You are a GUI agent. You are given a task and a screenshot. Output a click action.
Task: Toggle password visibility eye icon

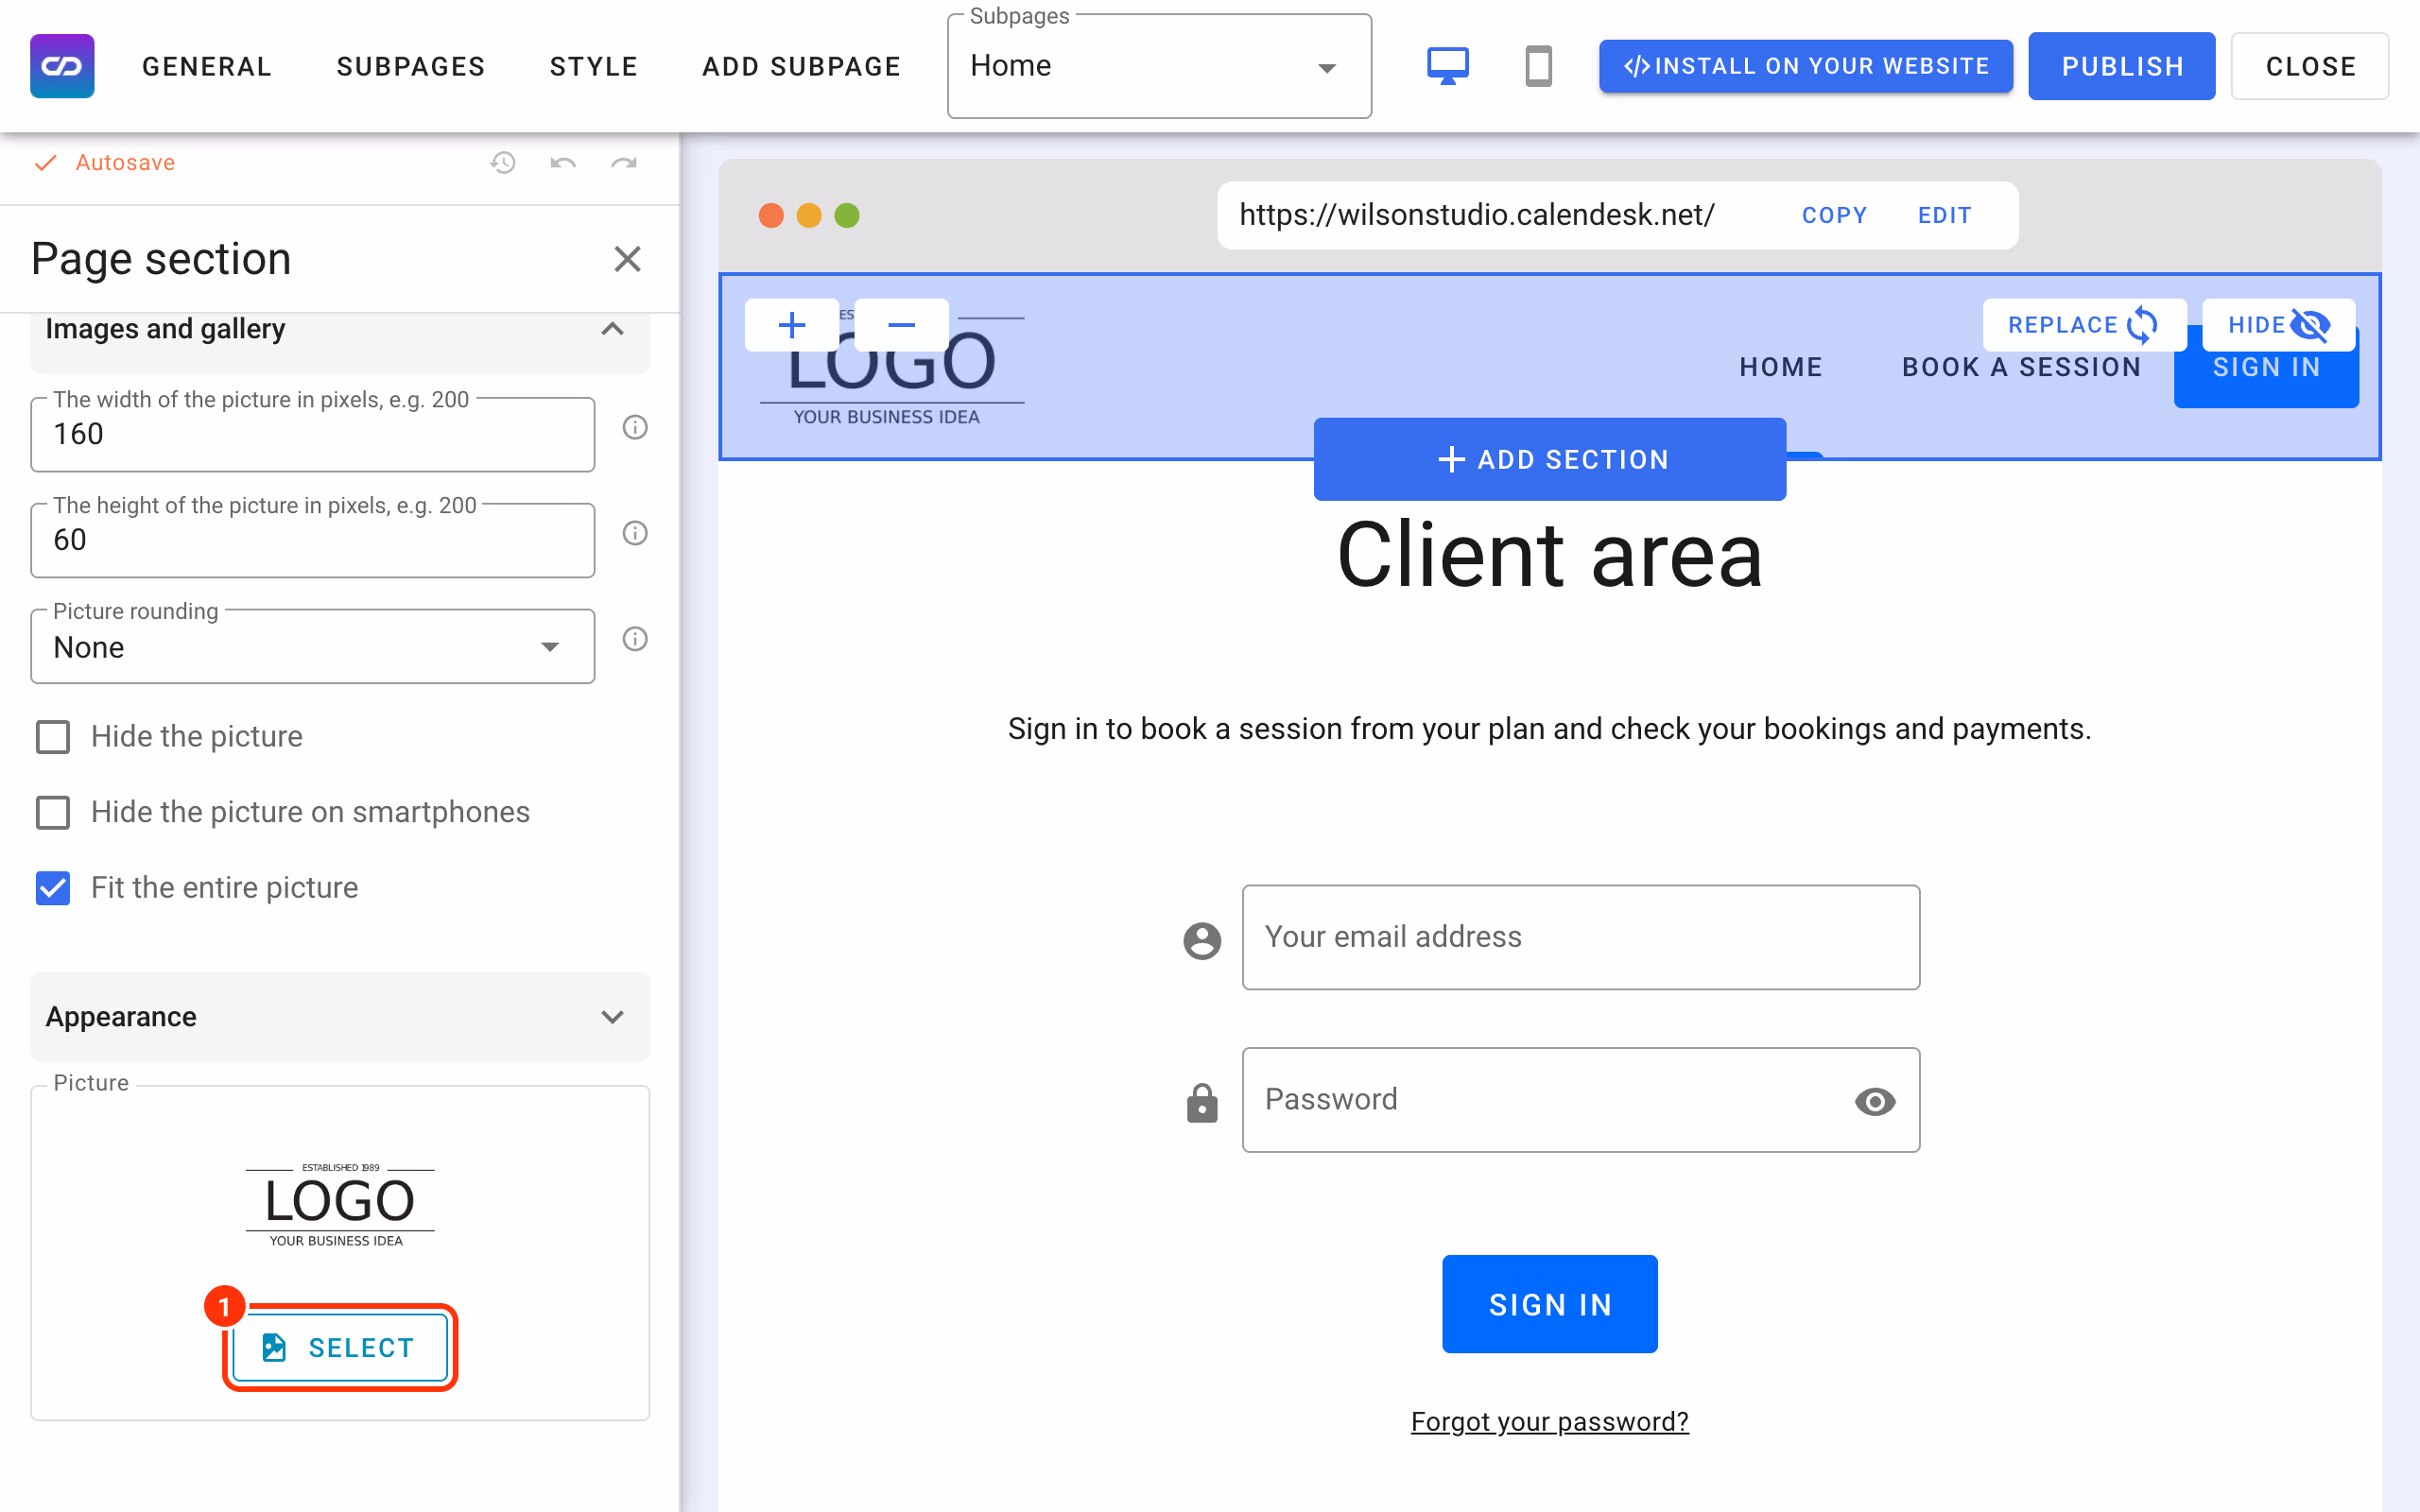pyautogui.click(x=1875, y=1101)
